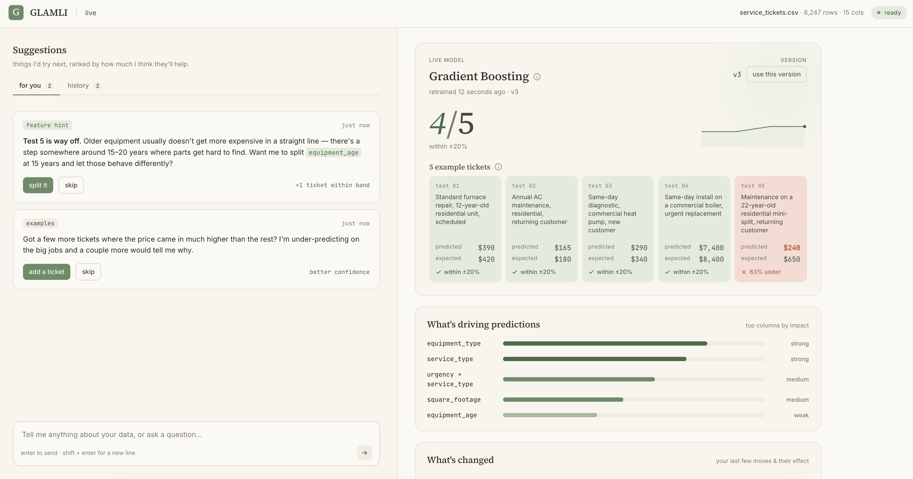Click expected value '$8,400'

tap(711, 259)
